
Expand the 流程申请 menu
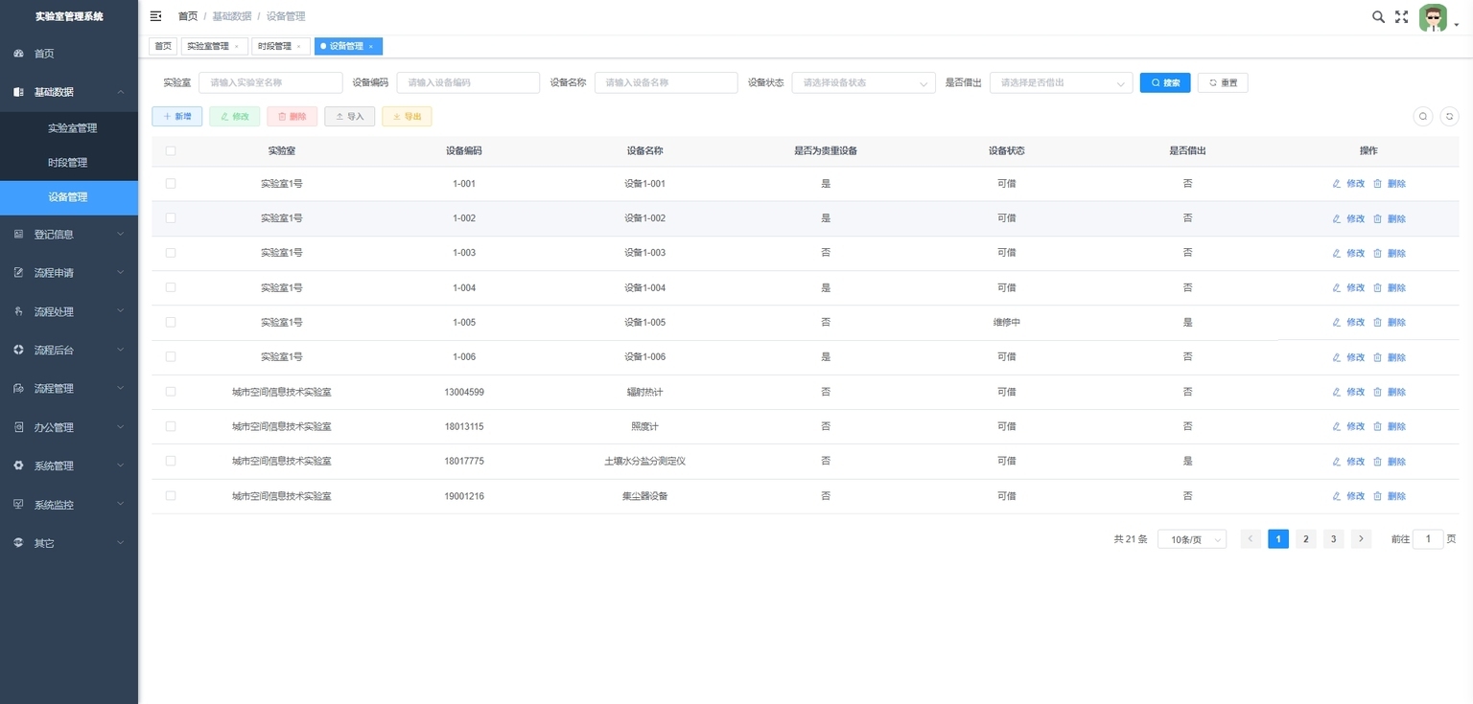pyautogui.click(x=69, y=273)
